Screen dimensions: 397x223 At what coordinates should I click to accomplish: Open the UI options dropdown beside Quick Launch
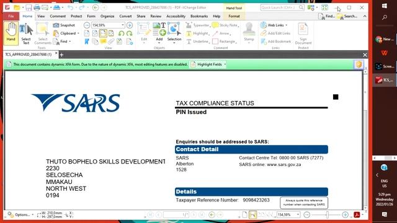[313, 7]
